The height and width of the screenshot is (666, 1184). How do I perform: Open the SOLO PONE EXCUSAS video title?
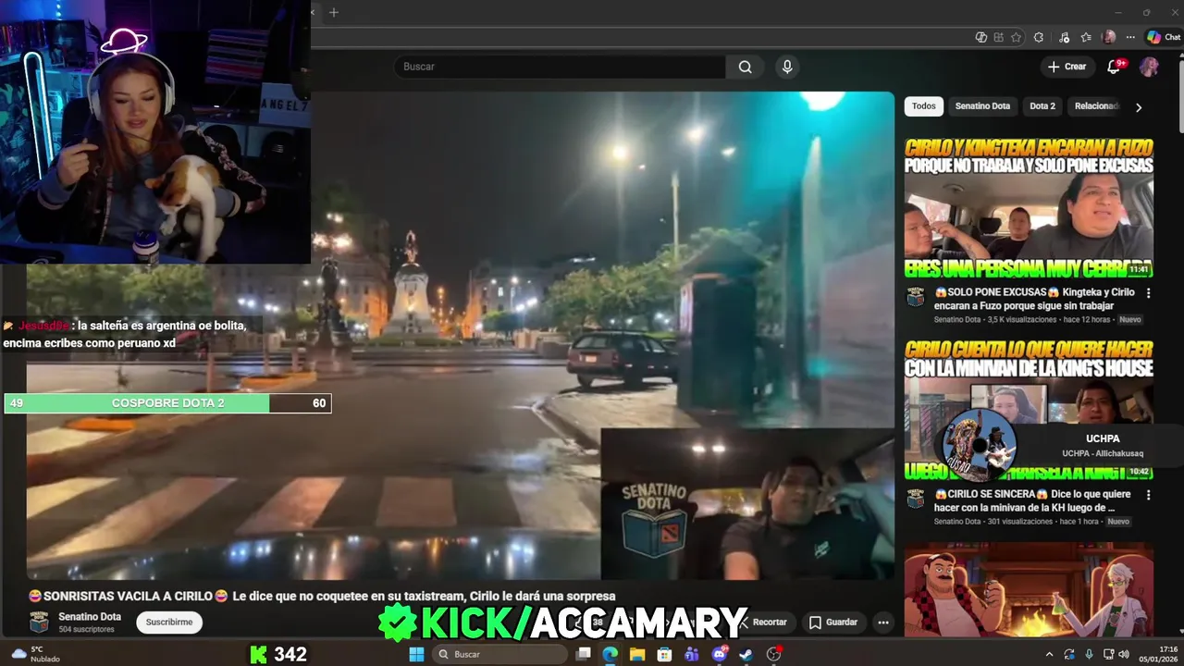[x=1034, y=298]
